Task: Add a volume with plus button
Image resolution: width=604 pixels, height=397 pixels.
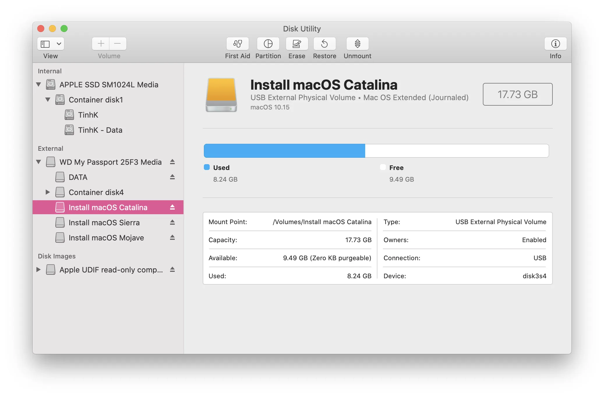Action: pyautogui.click(x=101, y=44)
